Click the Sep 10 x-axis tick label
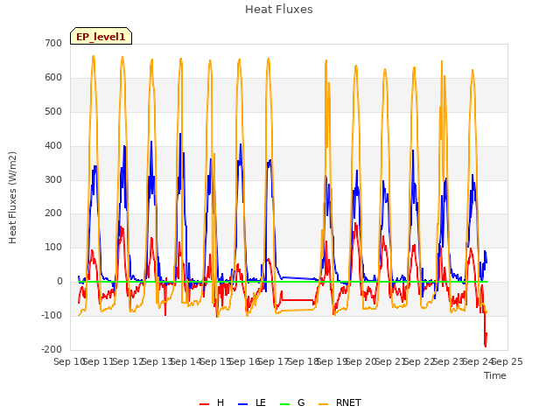 pos(69,361)
